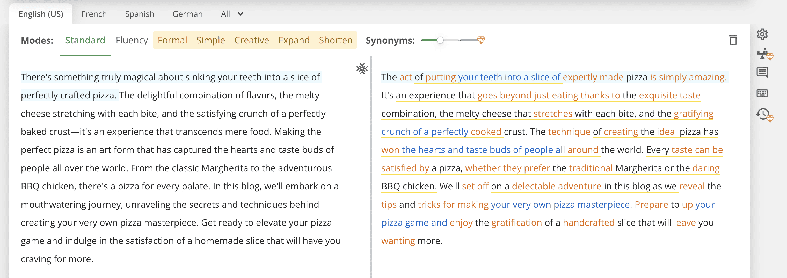Expand the All languages dropdown

(232, 14)
